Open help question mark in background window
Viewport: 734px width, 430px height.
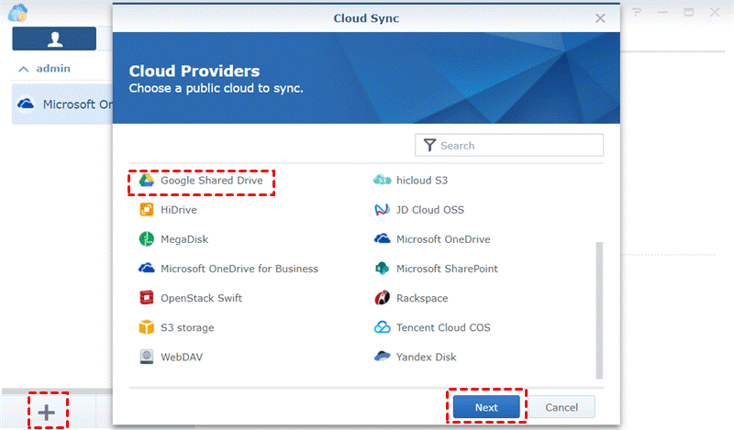click(x=637, y=13)
